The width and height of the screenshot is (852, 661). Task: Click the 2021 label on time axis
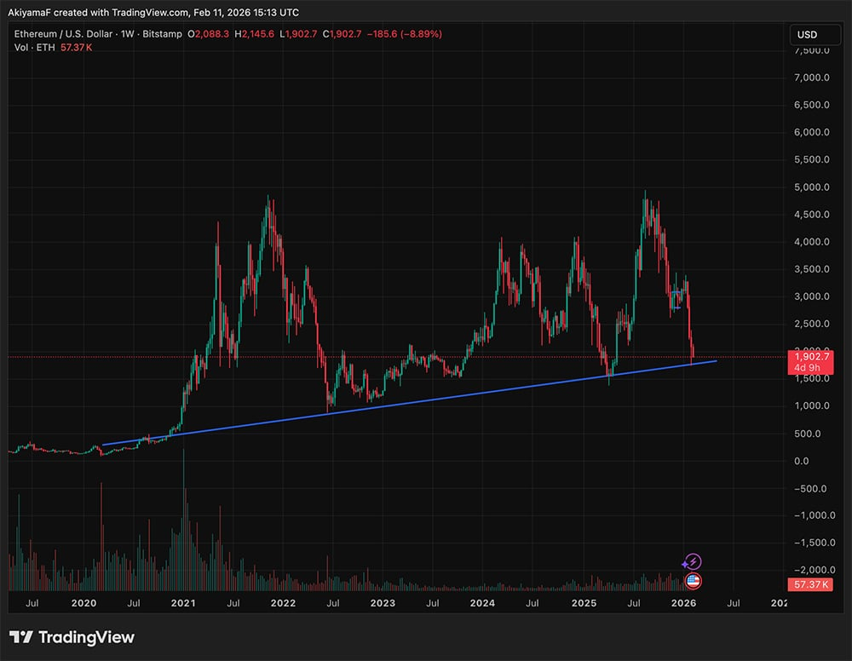click(x=183, y=603)
